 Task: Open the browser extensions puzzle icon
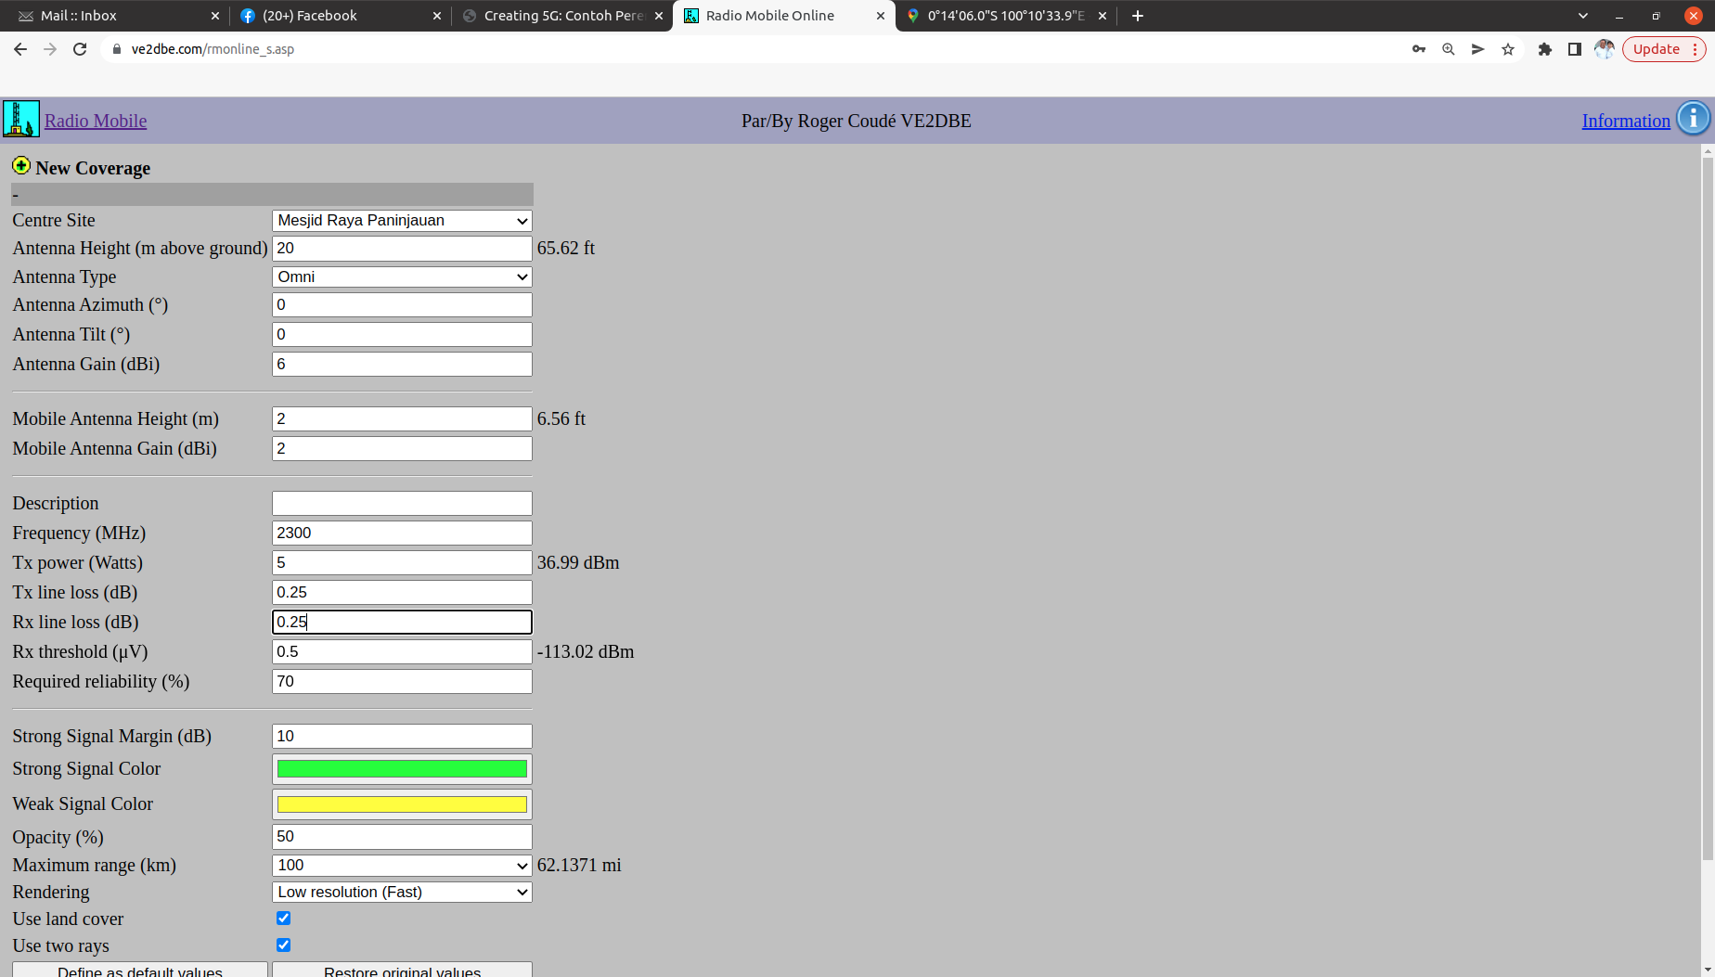1544,49
